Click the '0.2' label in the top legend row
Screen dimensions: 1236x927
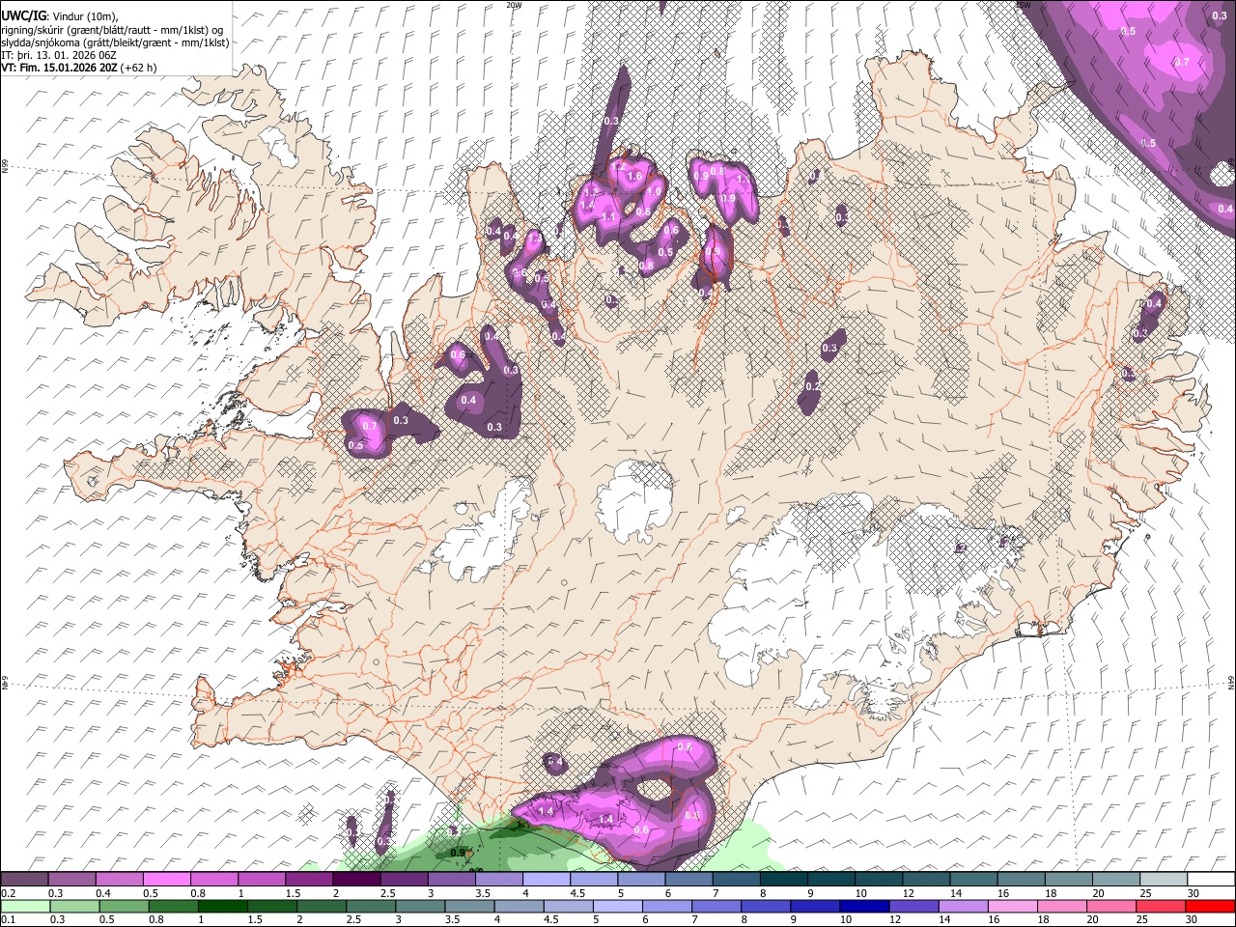[9, 893]
